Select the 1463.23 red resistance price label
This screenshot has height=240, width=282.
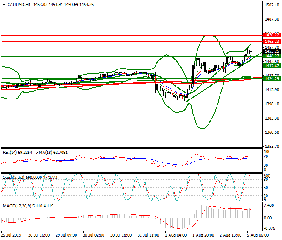pyautogui.click(x=272, y=42)
